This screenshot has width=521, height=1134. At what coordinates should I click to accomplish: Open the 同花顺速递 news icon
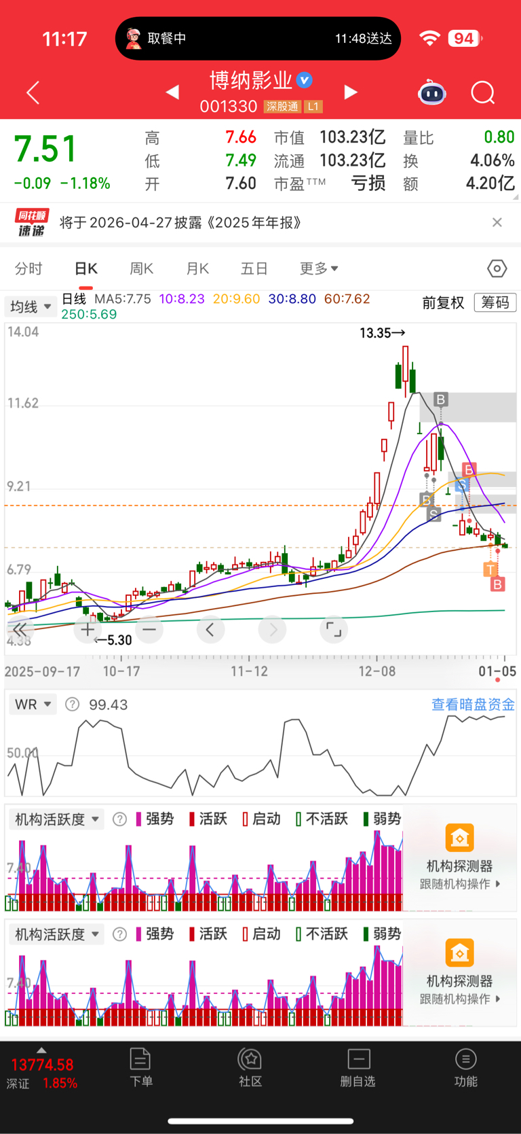pos(32,222)
